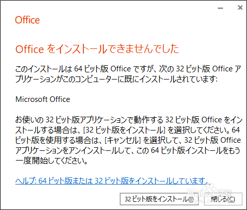
Task: Dismiss the error using 閉じる
Action: pos(223,199)
